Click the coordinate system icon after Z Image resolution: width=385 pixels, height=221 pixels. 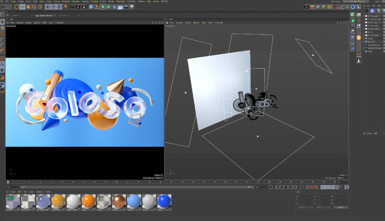pos(65,7)
